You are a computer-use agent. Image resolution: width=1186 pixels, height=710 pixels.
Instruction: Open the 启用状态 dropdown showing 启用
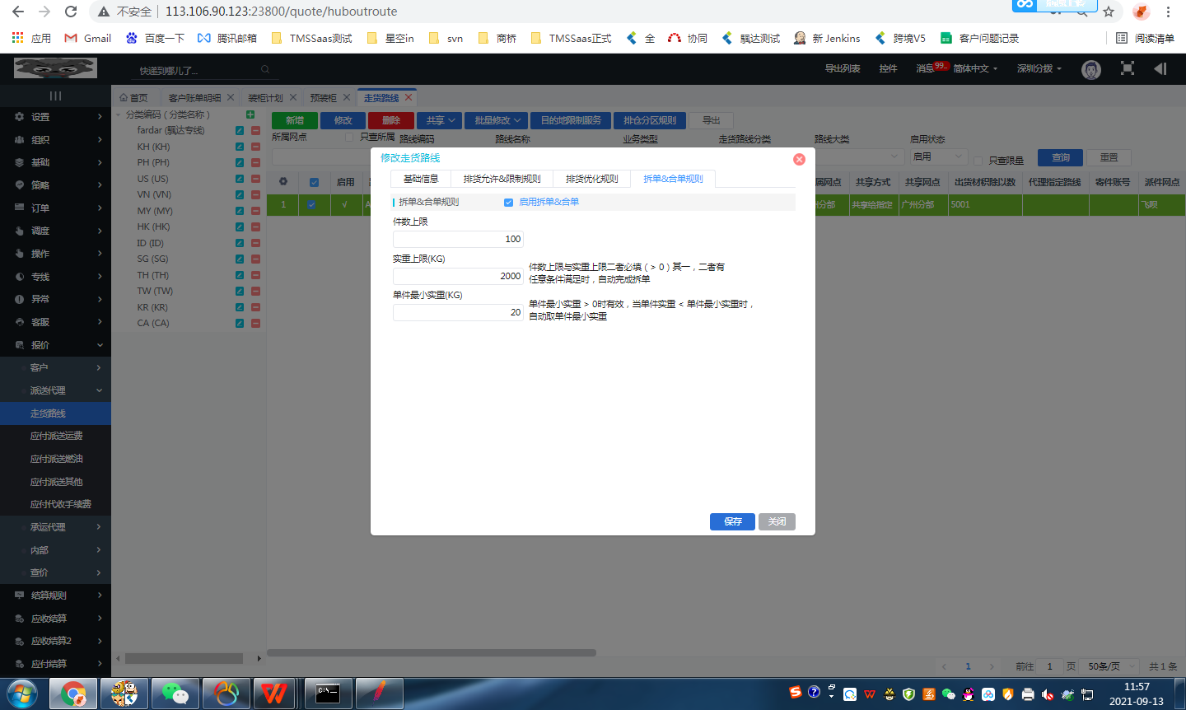pos(937,156)
